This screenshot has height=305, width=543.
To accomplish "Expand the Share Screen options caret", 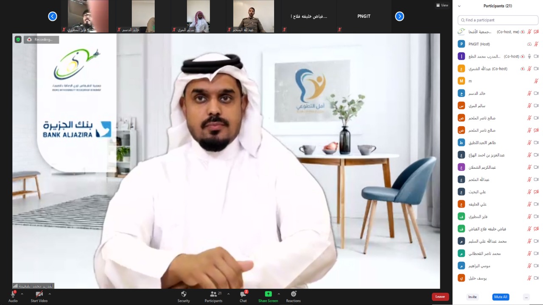I will [x=279, y=294].
